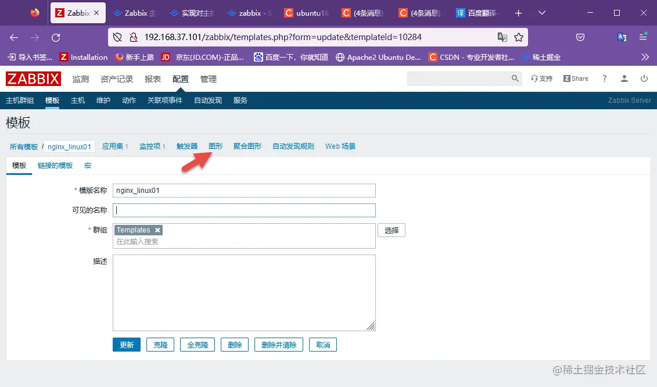Click the logout power icon
This screenshot has width=657, height=387.
click(x=644, y=78)
